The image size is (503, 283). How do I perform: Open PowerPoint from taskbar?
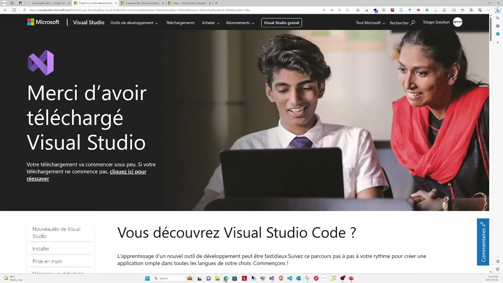click(x=351, y=278)
